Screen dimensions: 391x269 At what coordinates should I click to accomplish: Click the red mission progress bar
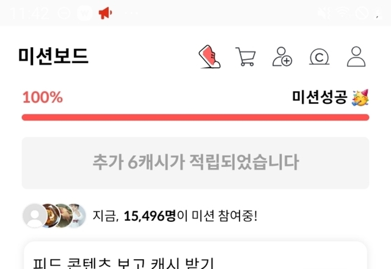pyautogui.click(x=195, y=117)
